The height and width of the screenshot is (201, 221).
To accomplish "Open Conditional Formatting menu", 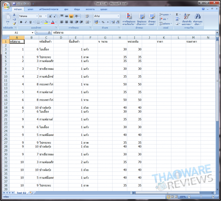I will (x=129, y=19).
